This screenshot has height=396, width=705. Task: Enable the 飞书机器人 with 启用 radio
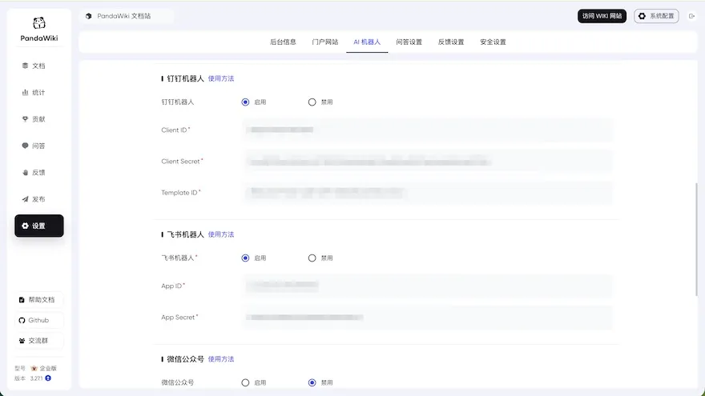pyautogui.click(x=245, y=258)
